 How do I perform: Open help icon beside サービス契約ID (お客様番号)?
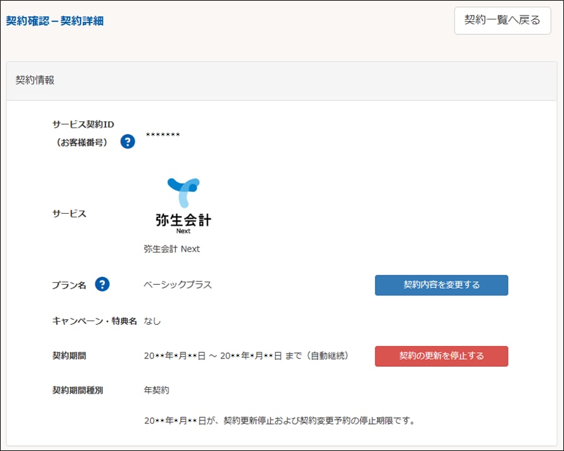click(x=128, y=142)
